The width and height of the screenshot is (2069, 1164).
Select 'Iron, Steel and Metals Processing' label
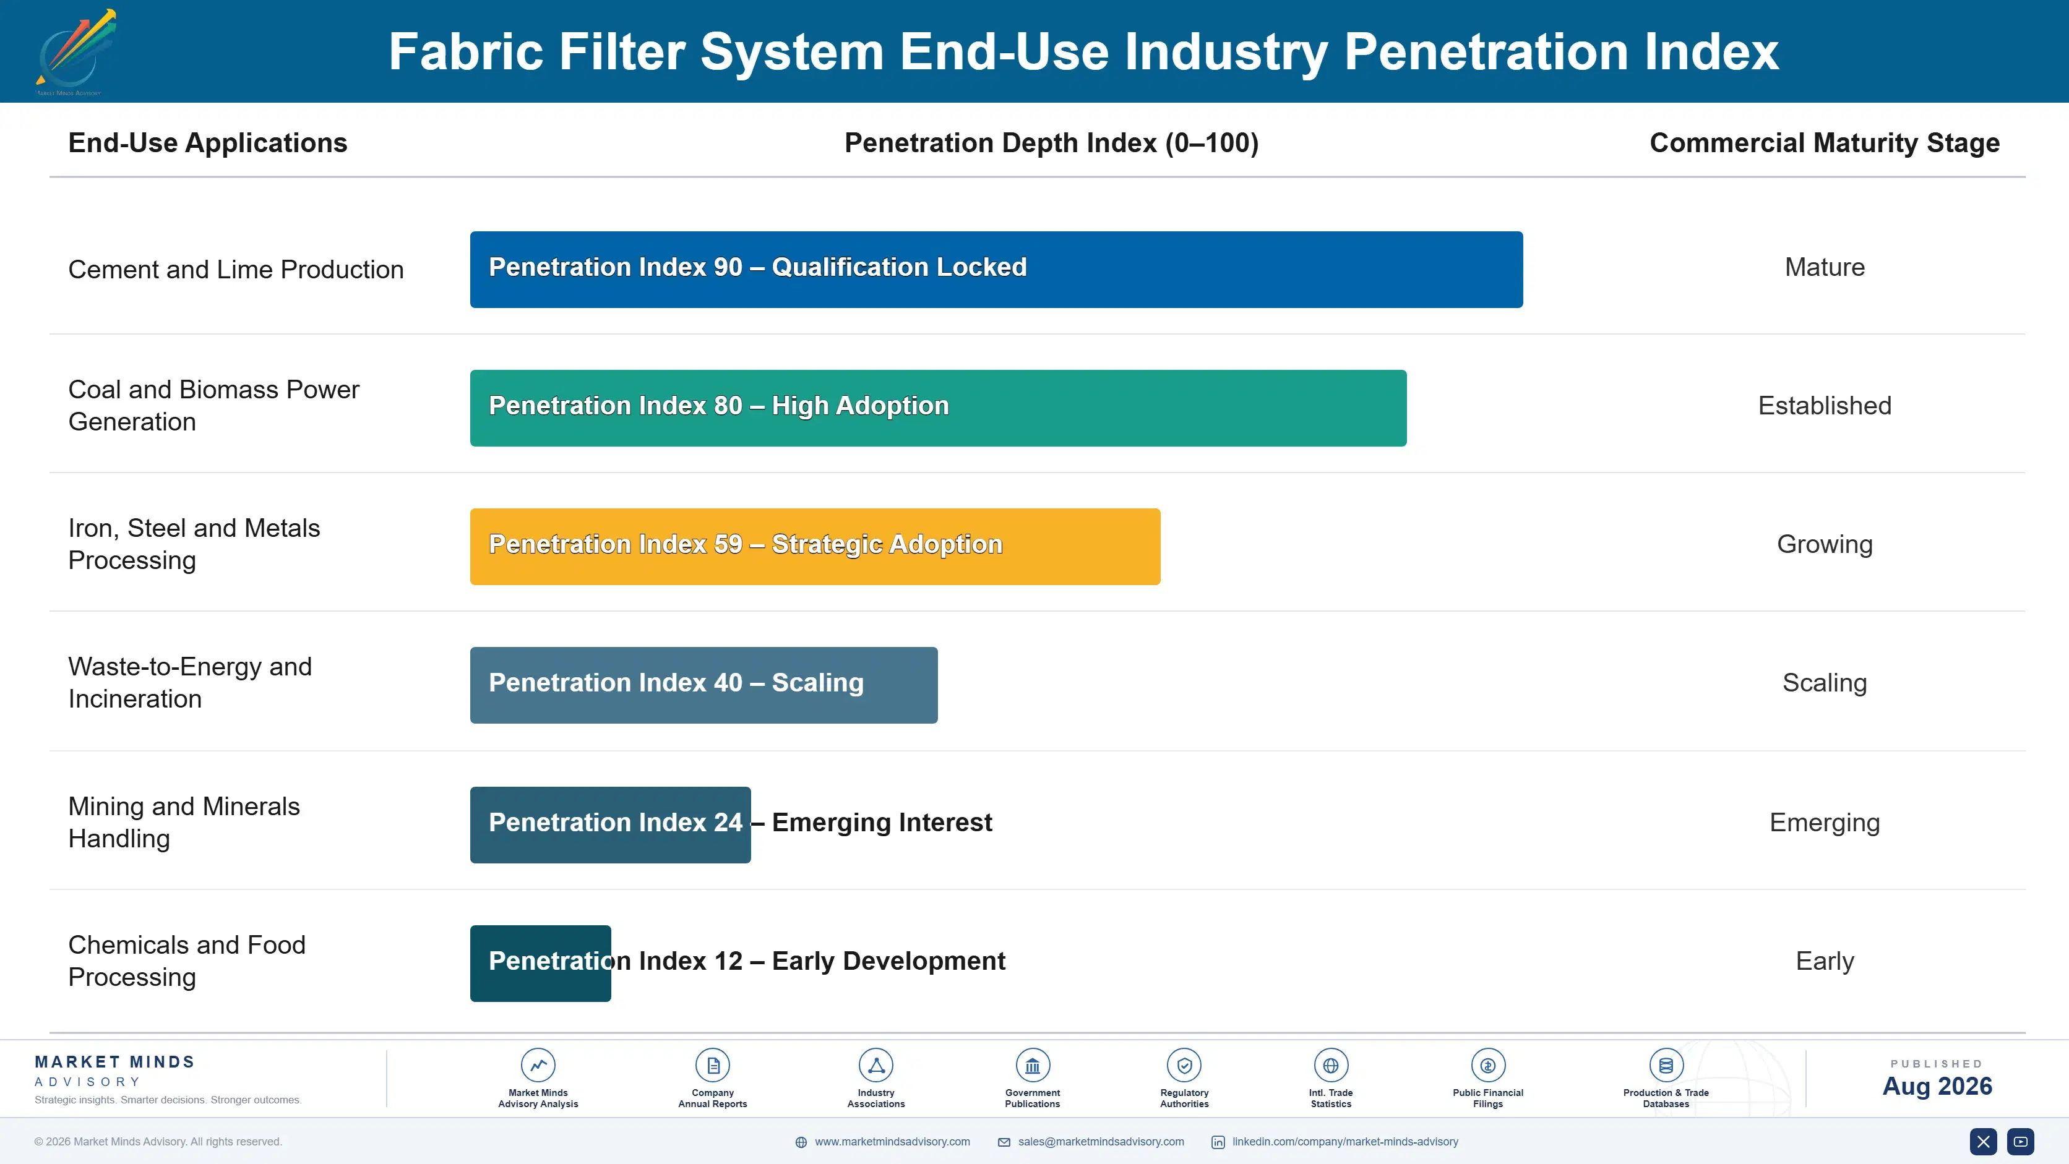click(x=194, y=544)
